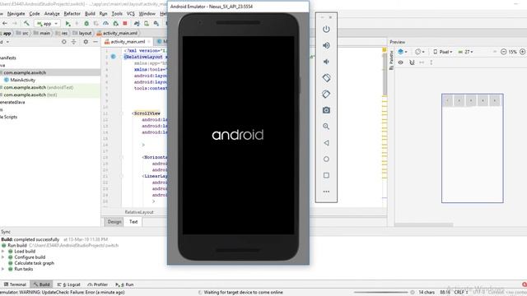Click the phone layout preview thumbnail
Image resolution: width=527 pixels, height=296 pixels.
(472, 148)
